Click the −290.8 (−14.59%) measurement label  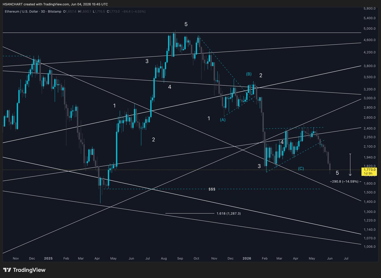pos(344,181)
